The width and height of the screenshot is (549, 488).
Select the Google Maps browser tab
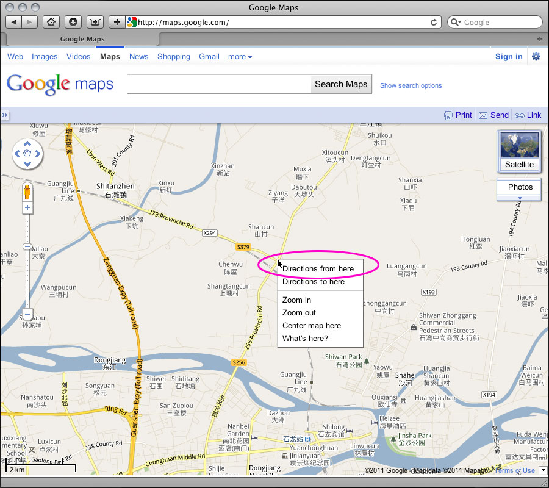(x=82, y=39)
